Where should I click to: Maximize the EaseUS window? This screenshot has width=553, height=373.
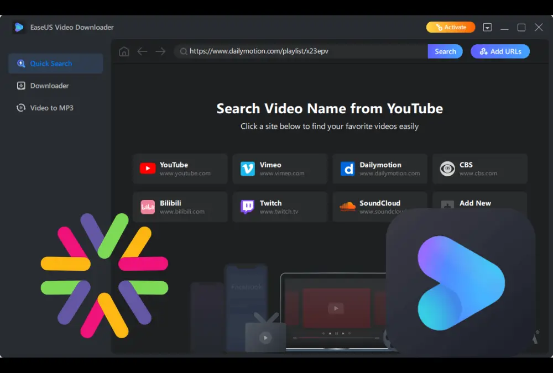tap(521, 27)
